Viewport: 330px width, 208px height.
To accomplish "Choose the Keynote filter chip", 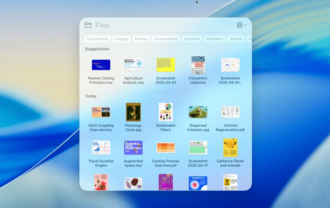I will pyautogui.click(x=192, y=39).
